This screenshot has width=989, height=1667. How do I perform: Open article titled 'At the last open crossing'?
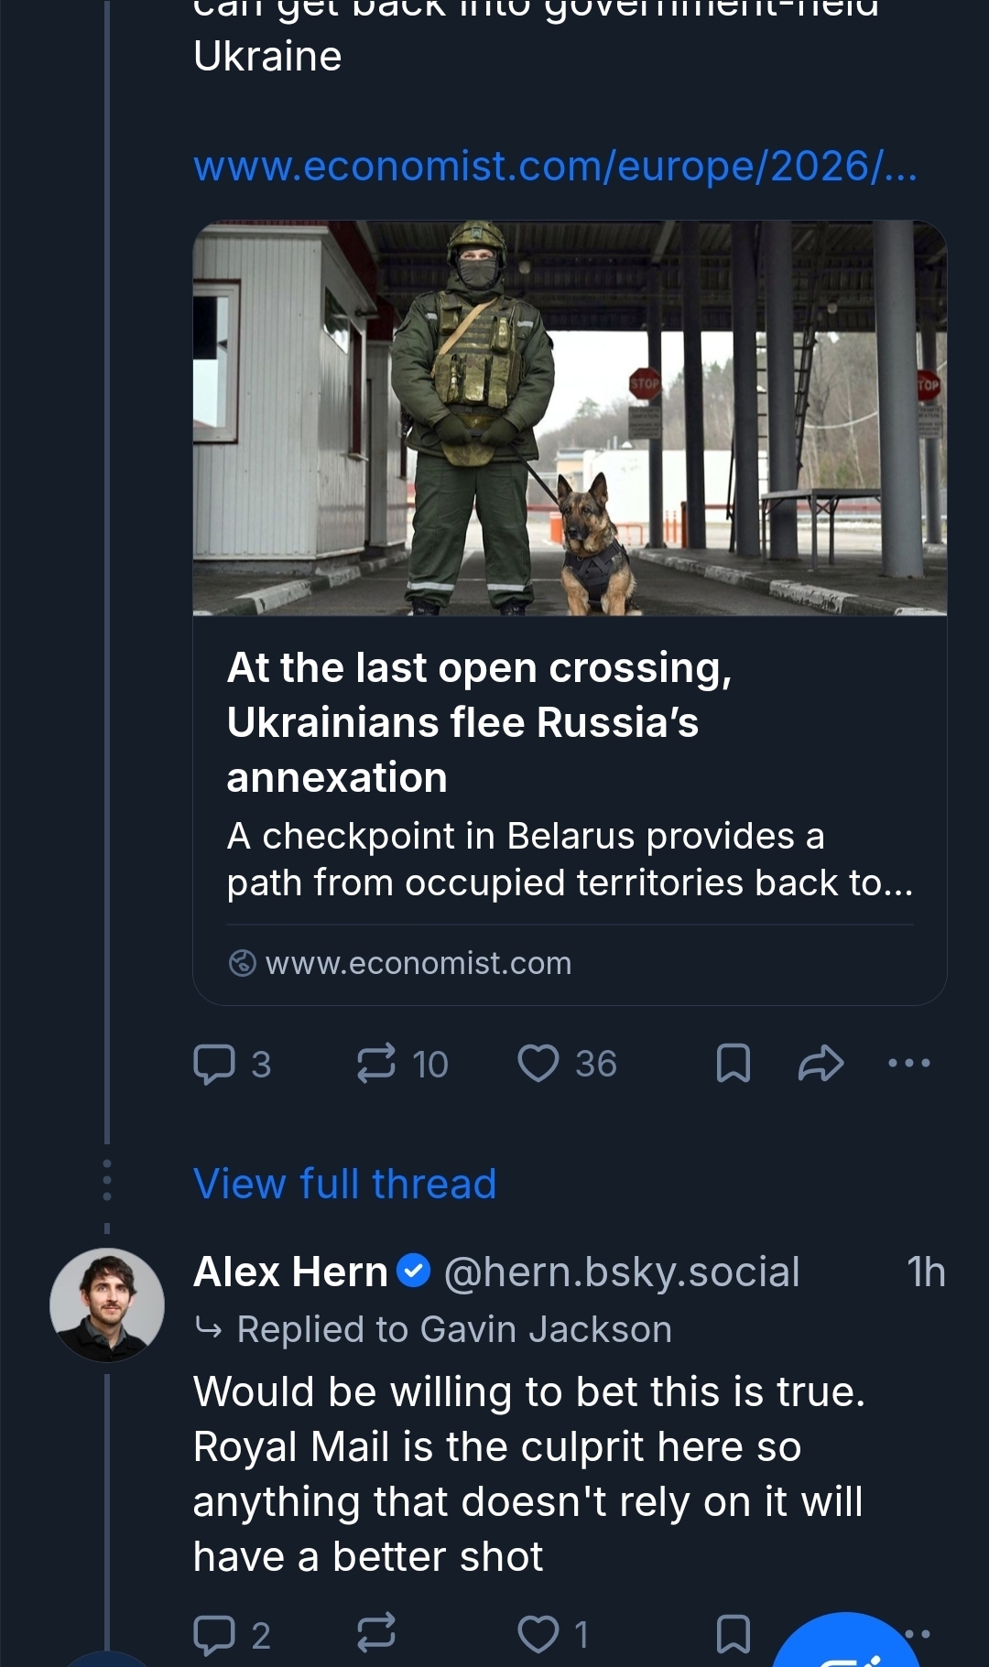point(479,721)
